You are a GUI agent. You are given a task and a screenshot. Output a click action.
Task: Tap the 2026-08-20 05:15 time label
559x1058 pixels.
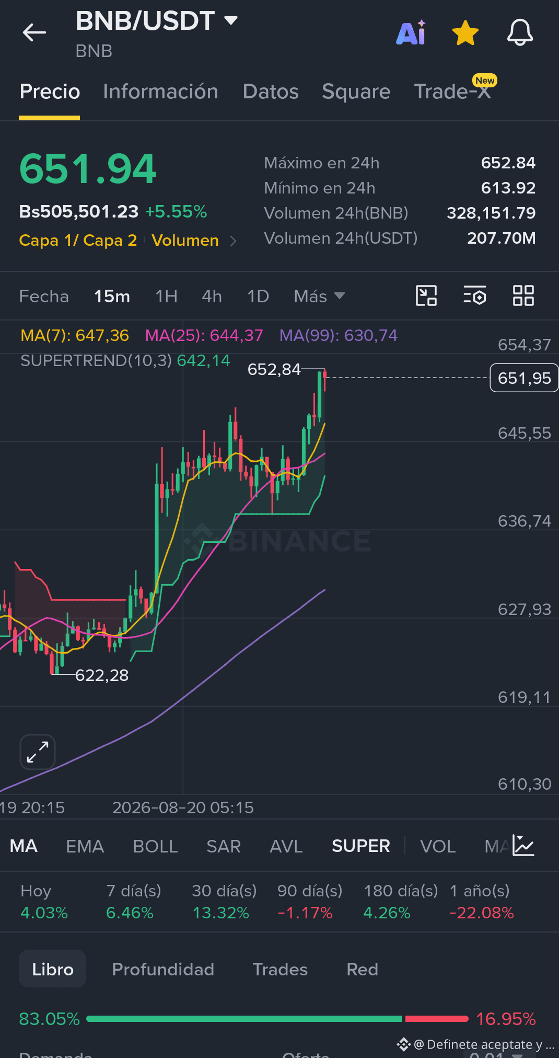(183, 807)
